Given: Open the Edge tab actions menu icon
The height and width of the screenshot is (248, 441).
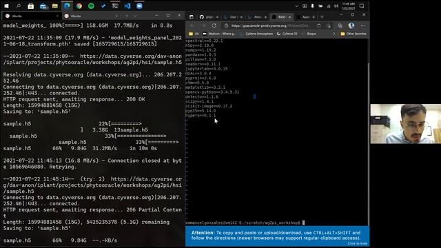Looking at the screenshot, I should point(192,17).
